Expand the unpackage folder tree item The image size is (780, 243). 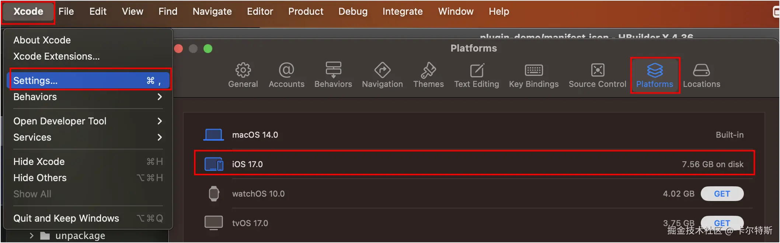pos(32,236)
